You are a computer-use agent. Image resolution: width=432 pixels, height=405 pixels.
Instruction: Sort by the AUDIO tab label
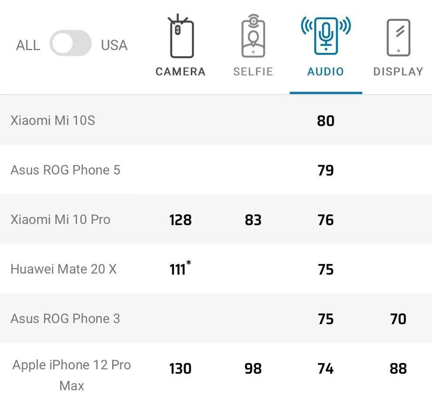coord(326,72)
